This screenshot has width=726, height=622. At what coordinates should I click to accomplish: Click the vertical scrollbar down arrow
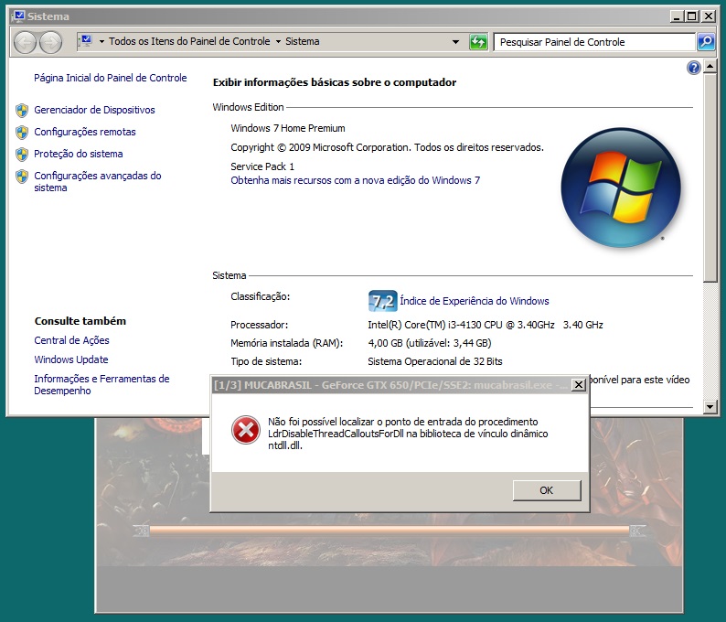[711, 405]
